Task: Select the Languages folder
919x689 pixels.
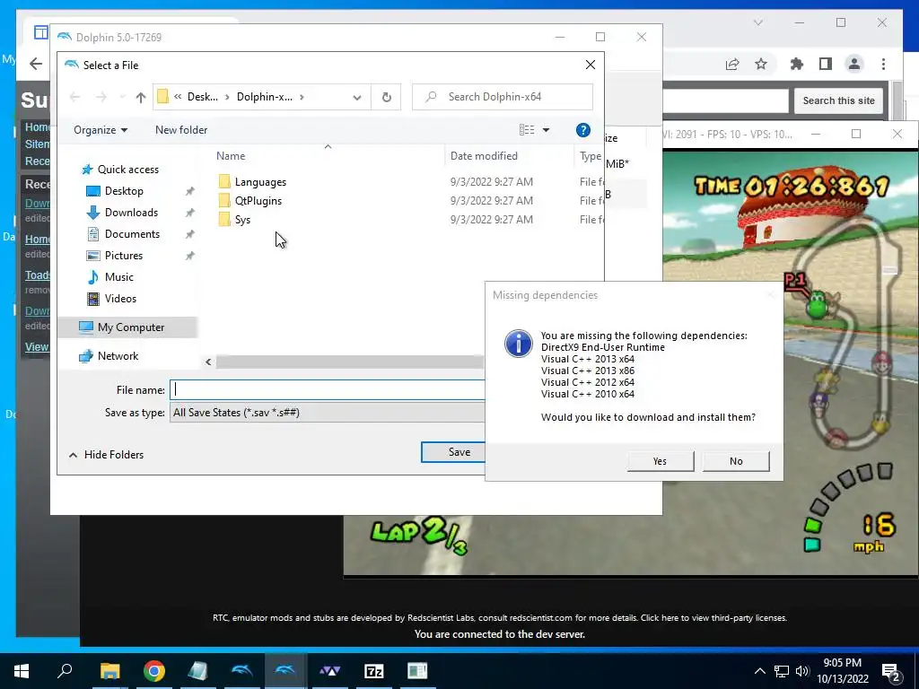Action: (260, 182)
